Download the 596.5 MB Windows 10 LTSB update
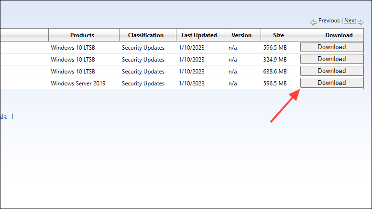 tap(332, 47)
